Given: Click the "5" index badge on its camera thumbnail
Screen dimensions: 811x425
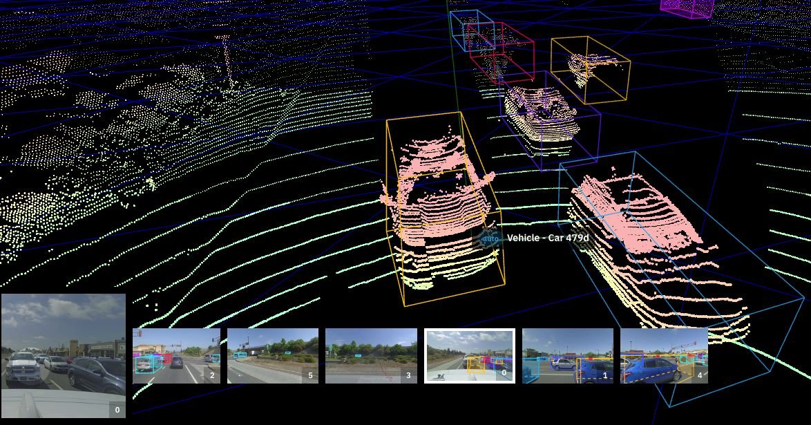Looking at the screenshot, I should pos(310,376).
